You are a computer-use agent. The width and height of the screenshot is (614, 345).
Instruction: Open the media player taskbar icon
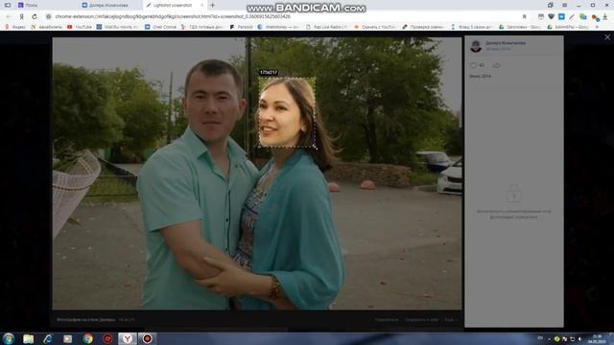tap(68, 338)
